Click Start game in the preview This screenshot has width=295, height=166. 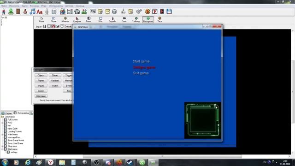tap(141, 61)
